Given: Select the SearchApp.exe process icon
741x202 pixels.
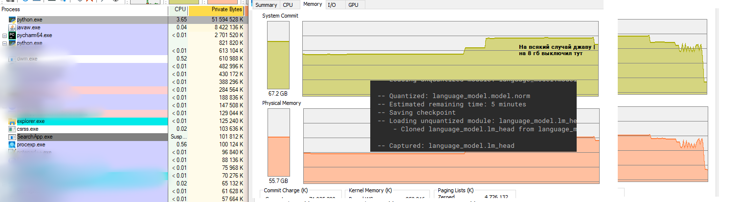Looking at the screenshot, I should click(12, 137).
